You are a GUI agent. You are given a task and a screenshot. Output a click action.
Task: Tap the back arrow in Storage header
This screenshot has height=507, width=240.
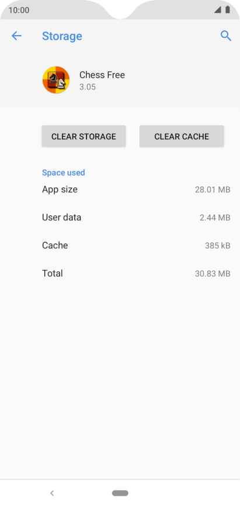click(x=16, y=36)
